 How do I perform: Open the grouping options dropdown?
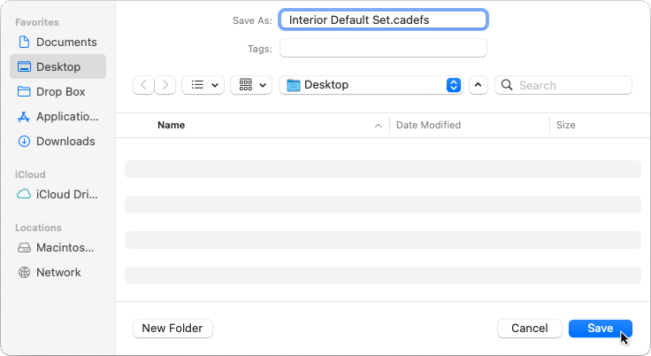[251, 85]
